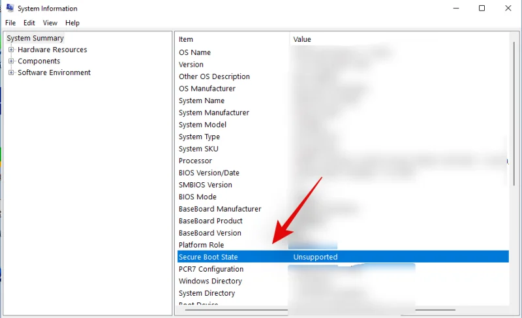Select Hardware Resources tree item
The width and height of the screenshot is (522, 318).
click(x=52, y=50)
